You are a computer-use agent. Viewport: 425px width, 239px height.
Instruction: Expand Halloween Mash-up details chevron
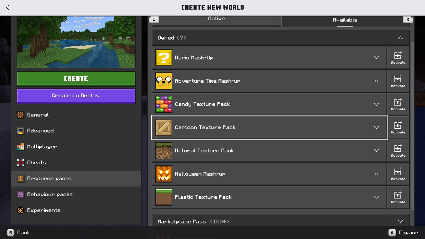coord(377,174)
